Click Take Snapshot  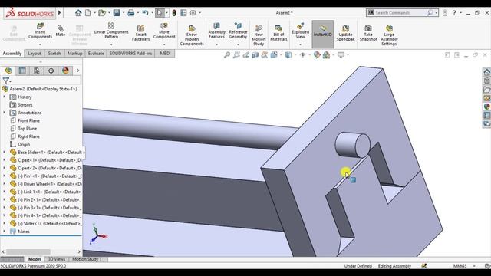(368, 33)
